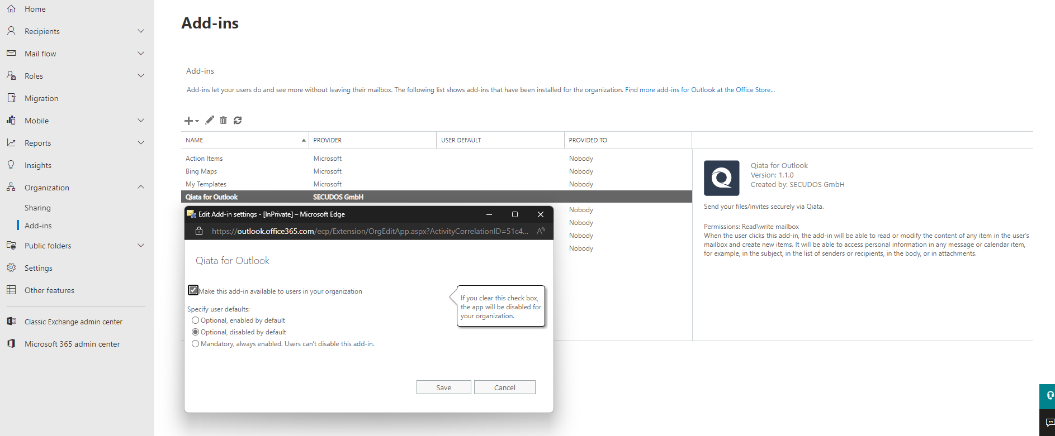Image resolution: width=1055 pixels, height=436 pixels.
Task: Select Mandatory, always enabled radio option
Action: pos(195,344)
